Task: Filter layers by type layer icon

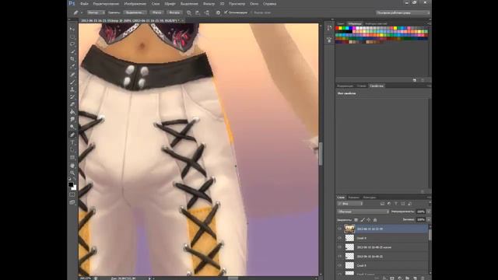Action: [396, 204]
